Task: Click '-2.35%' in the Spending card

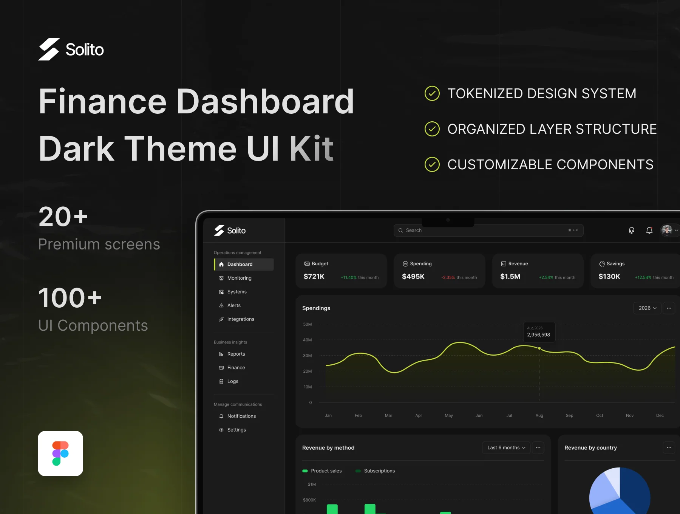Action: coord(448,277)
